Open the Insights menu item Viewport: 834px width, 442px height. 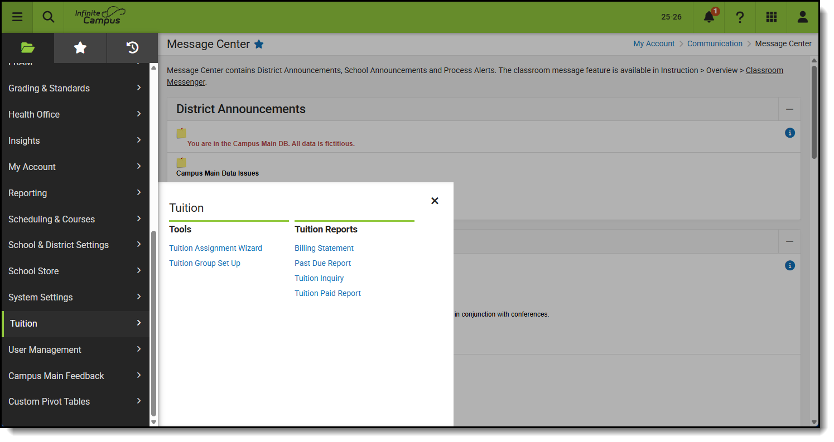pyautogui.click(x=75, y=140)
